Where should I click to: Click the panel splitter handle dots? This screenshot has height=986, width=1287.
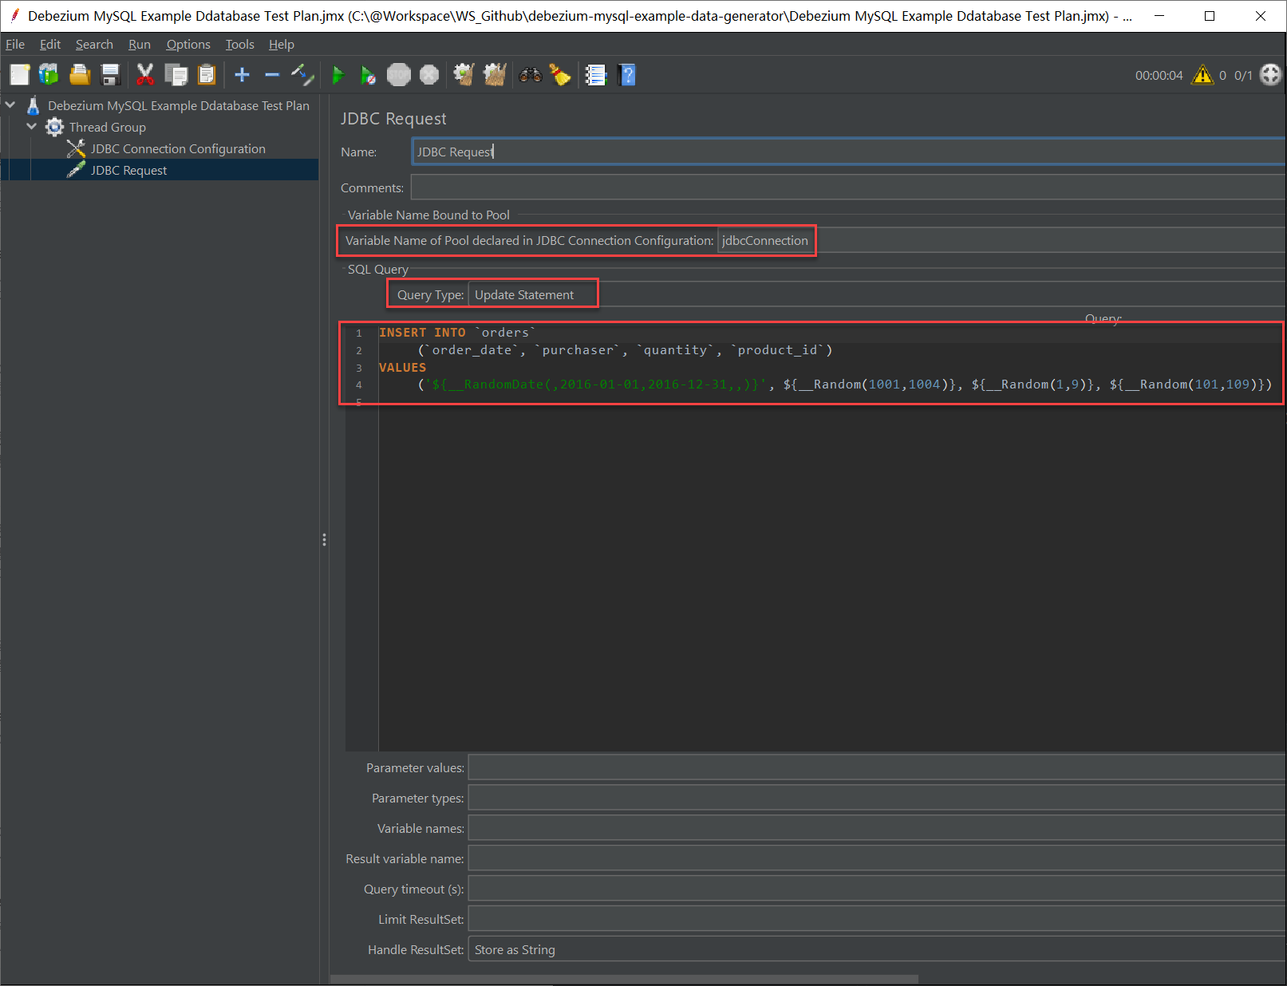pyautogui.click(x=324, y=540)
